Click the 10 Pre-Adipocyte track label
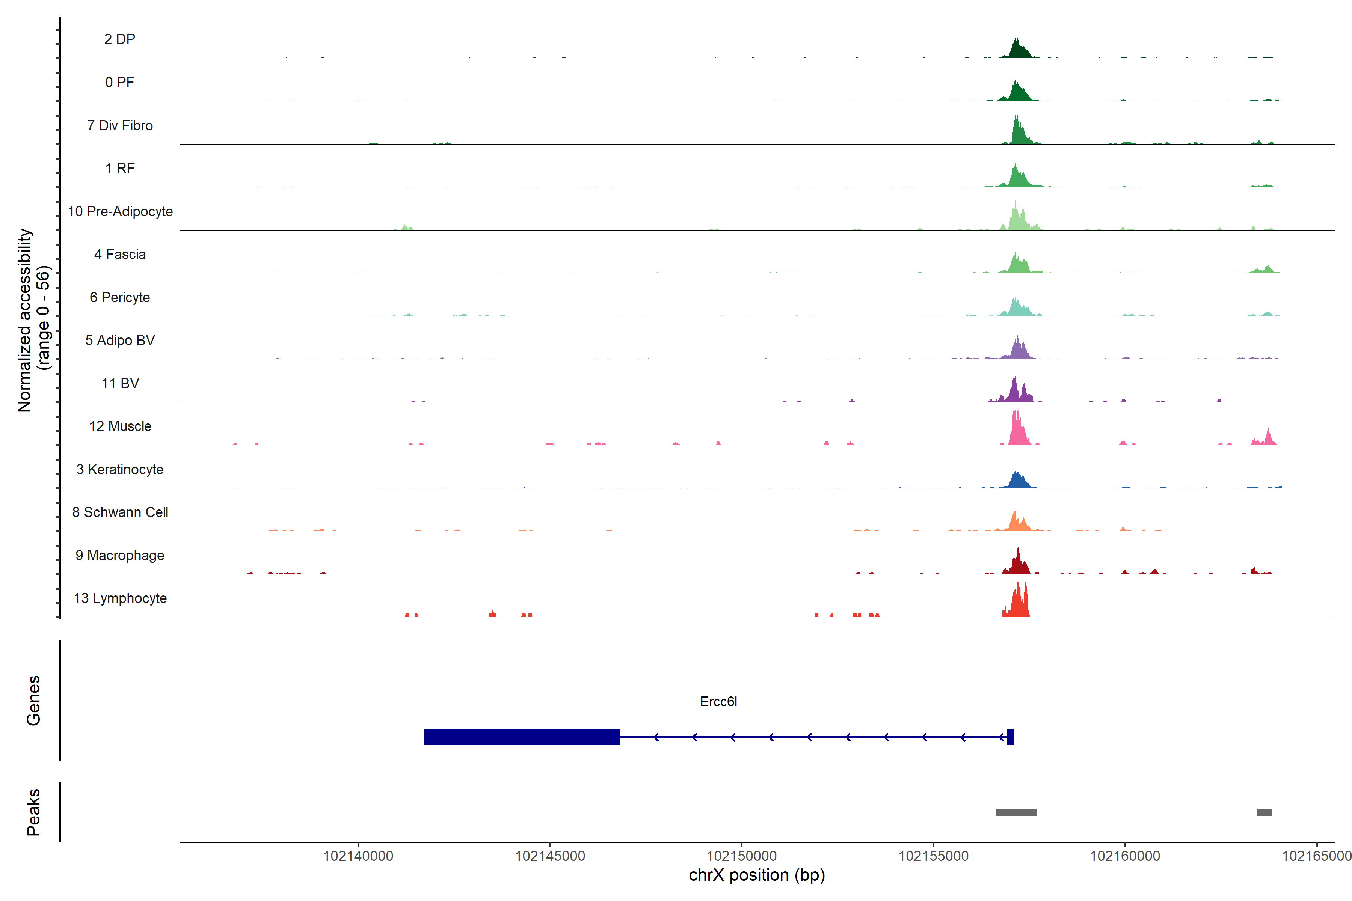 (x=120, y=211)
